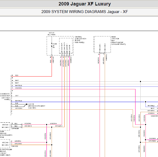This screenshot has width=158, height=157.
Task: Click the splice dot on the pin 6 blue wire
Action: coord(145,102)
